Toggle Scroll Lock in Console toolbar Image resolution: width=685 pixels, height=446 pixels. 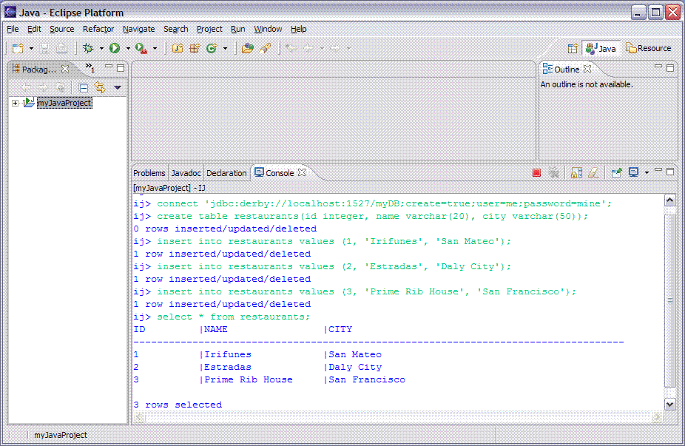576,173
